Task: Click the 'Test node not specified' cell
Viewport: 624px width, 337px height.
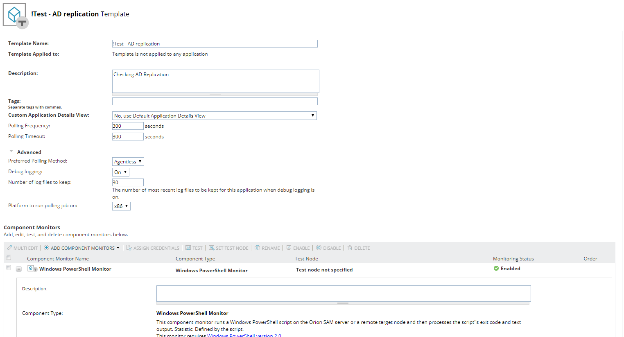Action: coord(324,269)
